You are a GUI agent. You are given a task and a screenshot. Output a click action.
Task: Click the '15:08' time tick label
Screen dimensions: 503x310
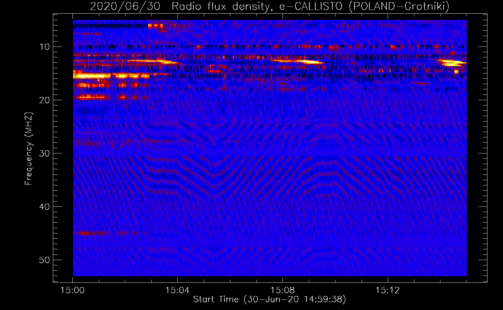(x=283, y=290)
